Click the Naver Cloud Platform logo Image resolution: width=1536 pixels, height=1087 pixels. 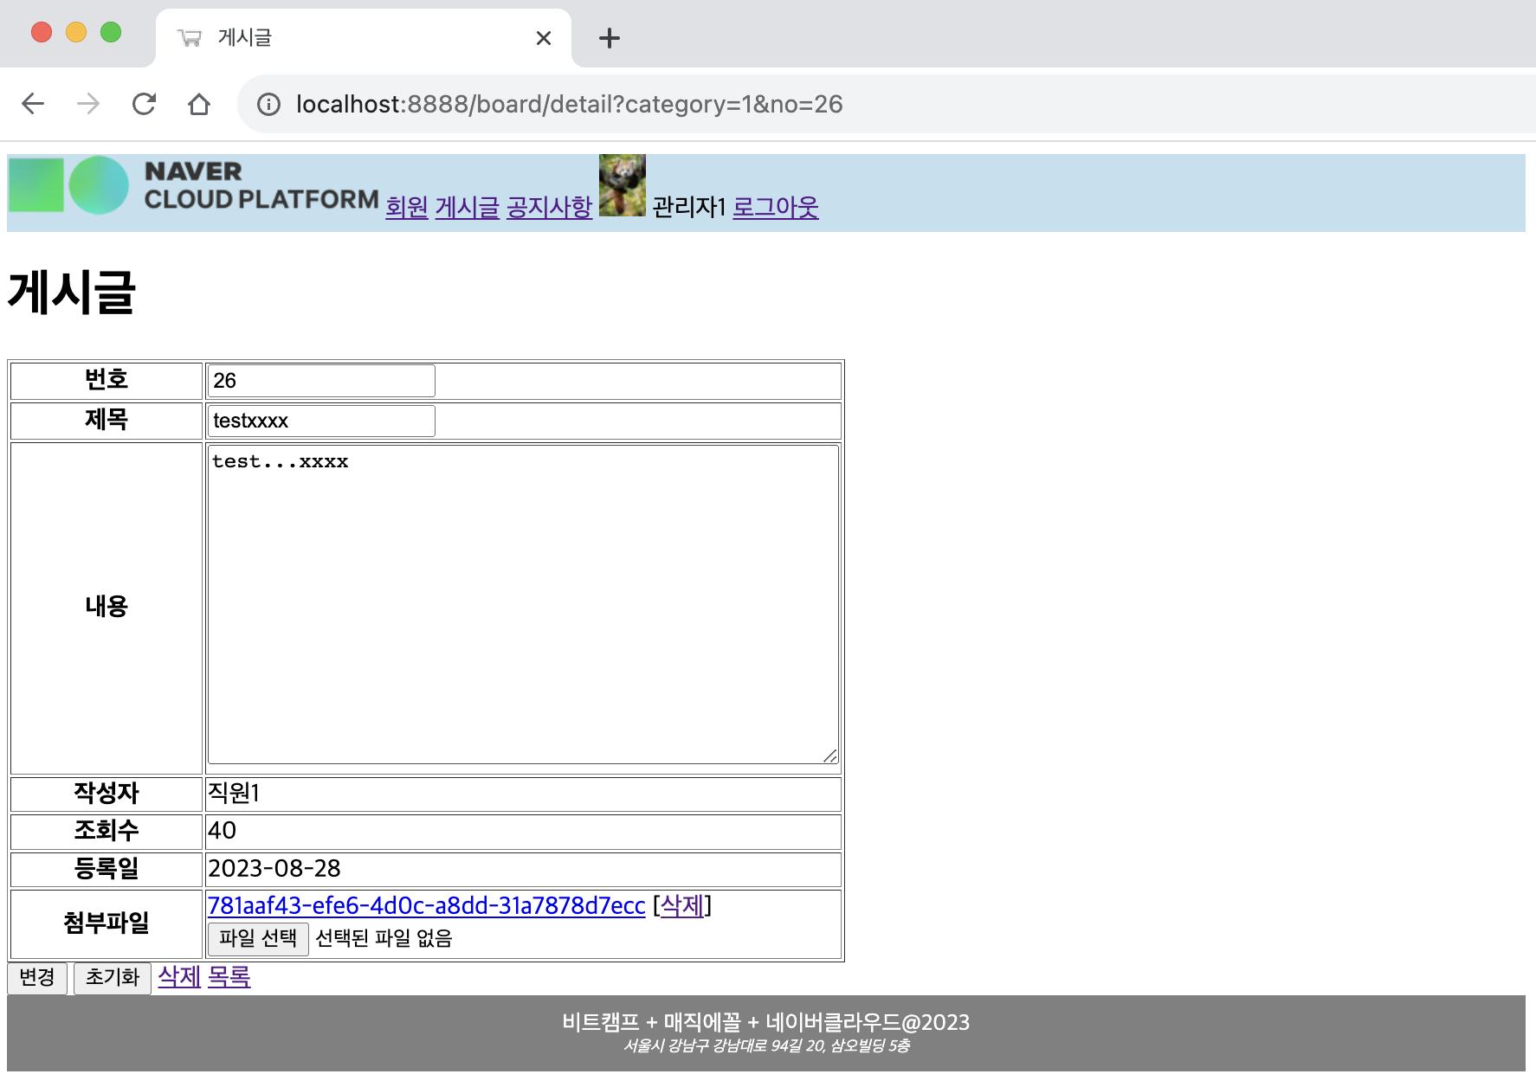pos(194,185)
